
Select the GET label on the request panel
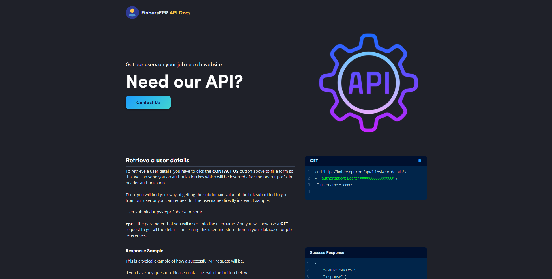tap(314, 161)
